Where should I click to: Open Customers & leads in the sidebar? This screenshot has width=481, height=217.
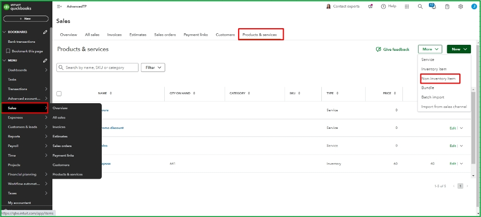pos(22,127)
